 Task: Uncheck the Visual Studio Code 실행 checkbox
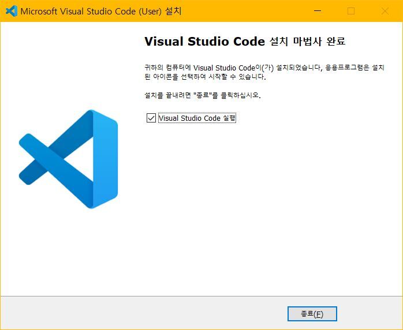[151, 118]
